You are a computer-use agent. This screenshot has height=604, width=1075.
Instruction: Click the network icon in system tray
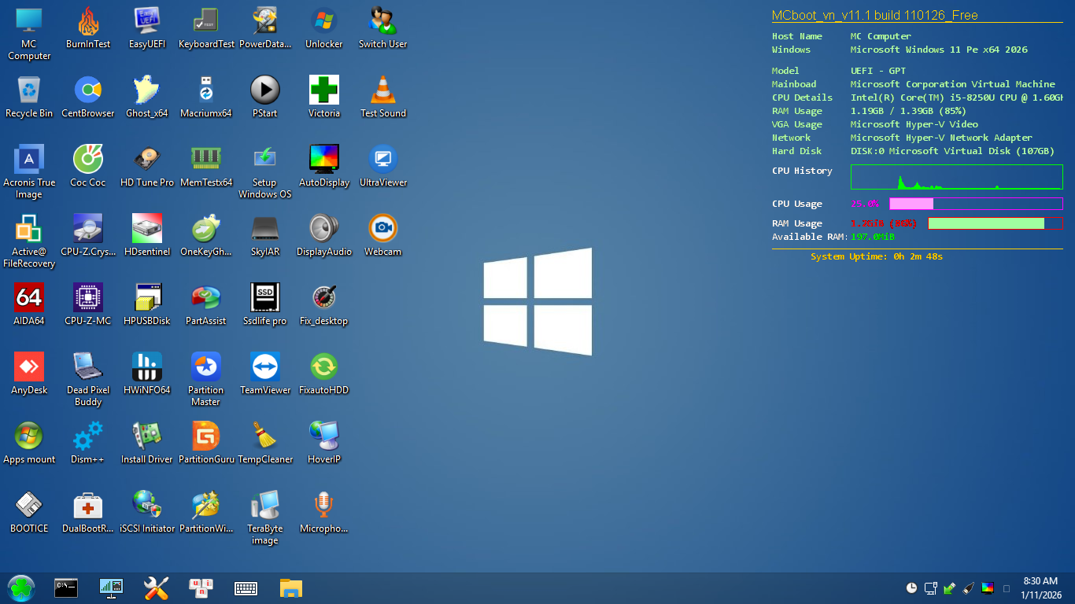[930, 588]
